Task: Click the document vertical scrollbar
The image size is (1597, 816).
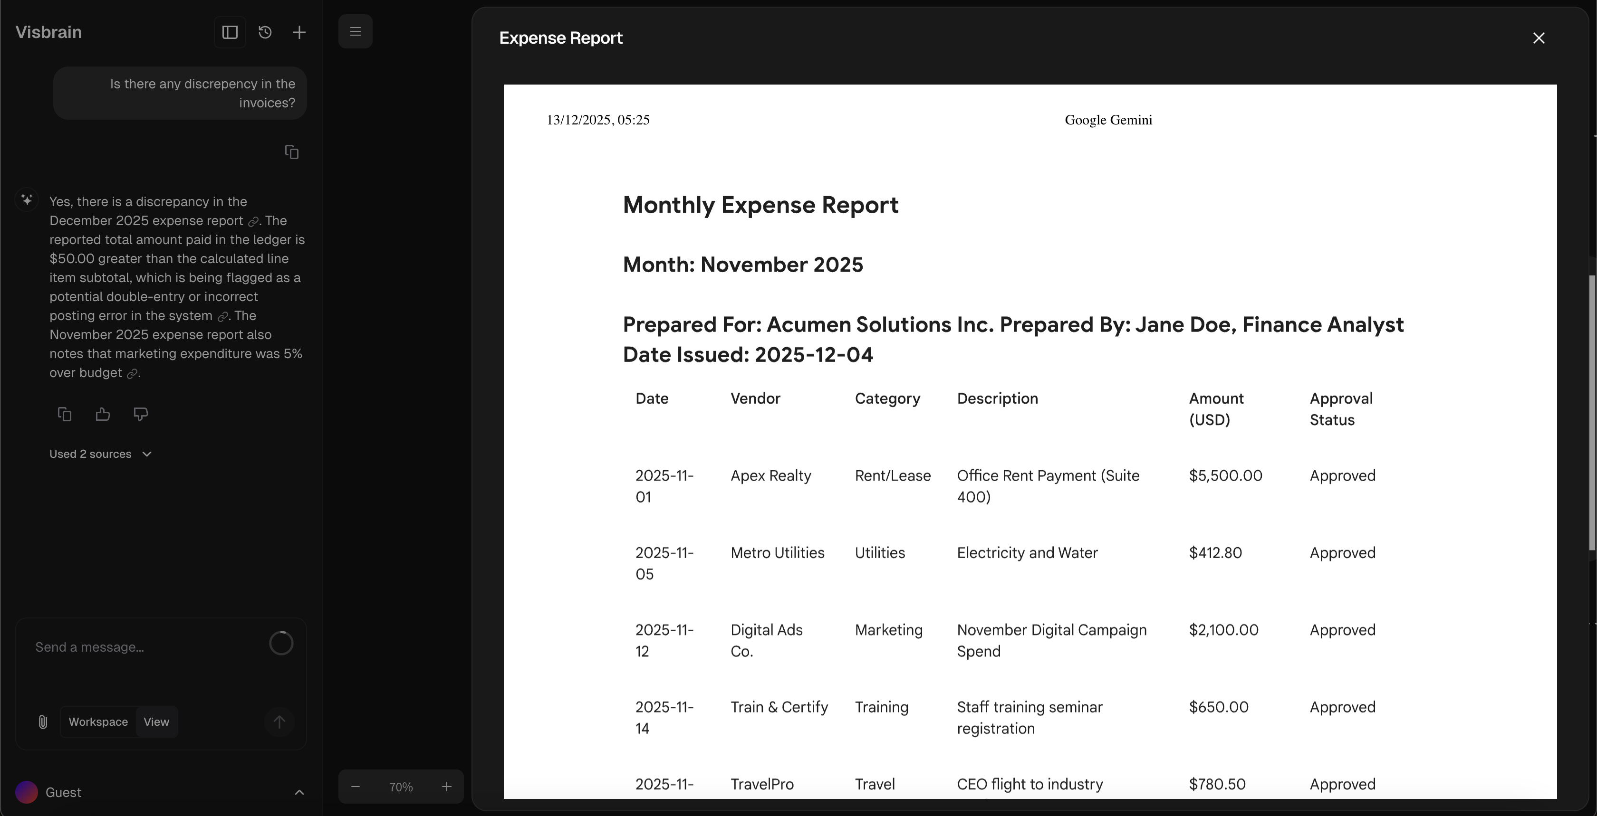Action: 1591,412
